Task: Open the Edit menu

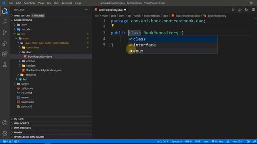Action: pos(18,3)
